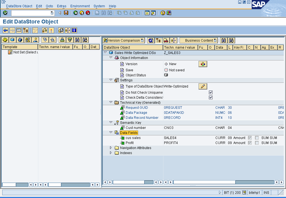Toggle the unchecked box in the cus sales row
Viewport: 286px width, 198px height.
click(x=257, y=138)
